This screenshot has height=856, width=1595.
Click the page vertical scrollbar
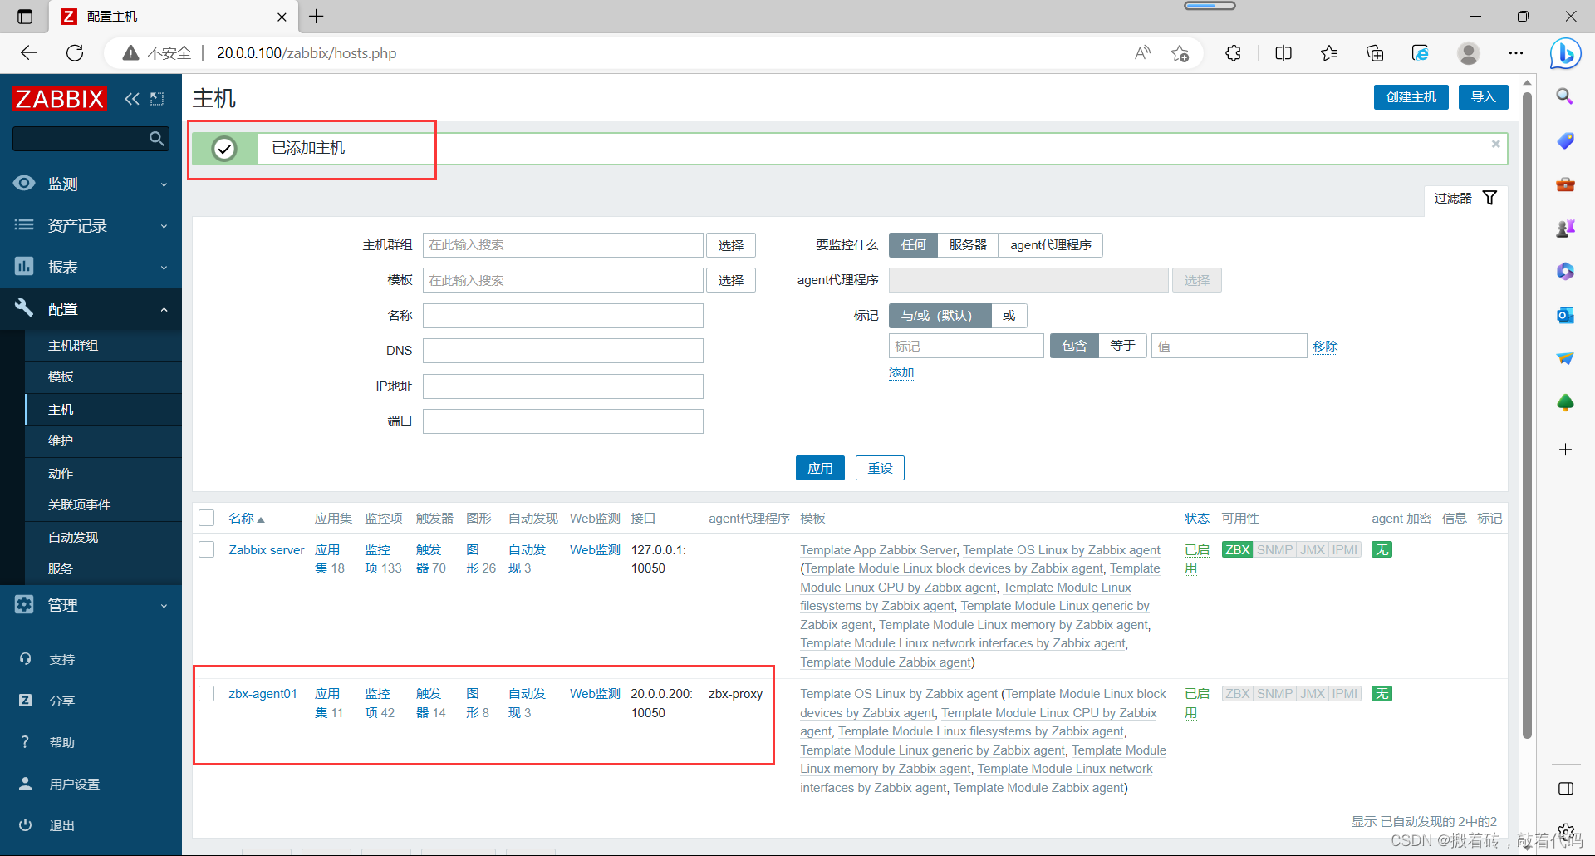[1527, 416]
